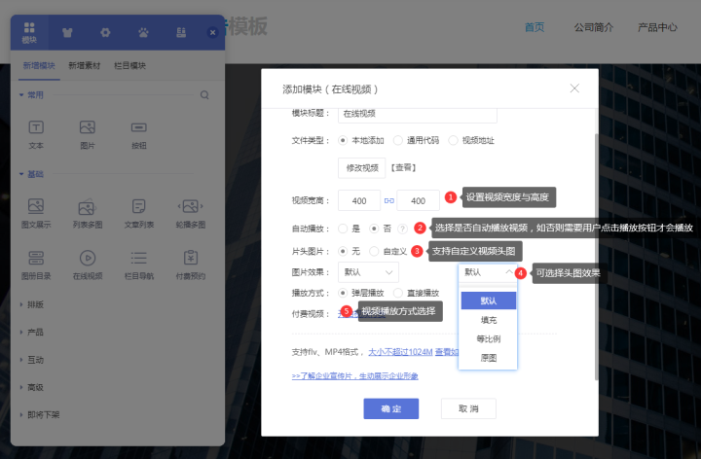The height and width of the screenshot is (459, 701).
Task: Choose 填充 in the effect list
Action: [x=488, y=320]
